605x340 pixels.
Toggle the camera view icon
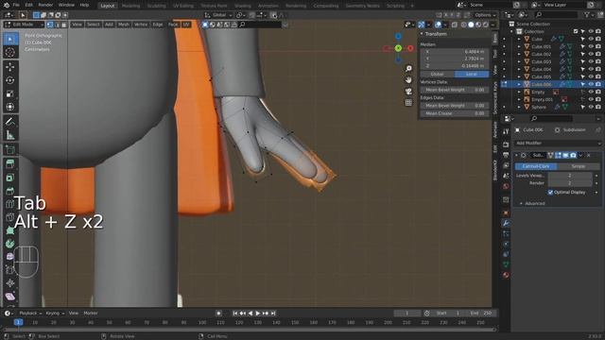pyautogui.click(x=408, y=92)
